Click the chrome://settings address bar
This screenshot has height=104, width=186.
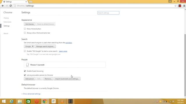coord(95,6)
